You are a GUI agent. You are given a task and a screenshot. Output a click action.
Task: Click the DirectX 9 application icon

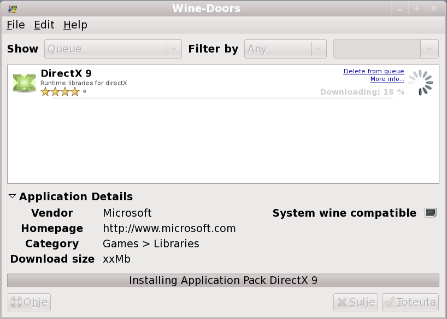pyautogui.click(x=24, y=83)
